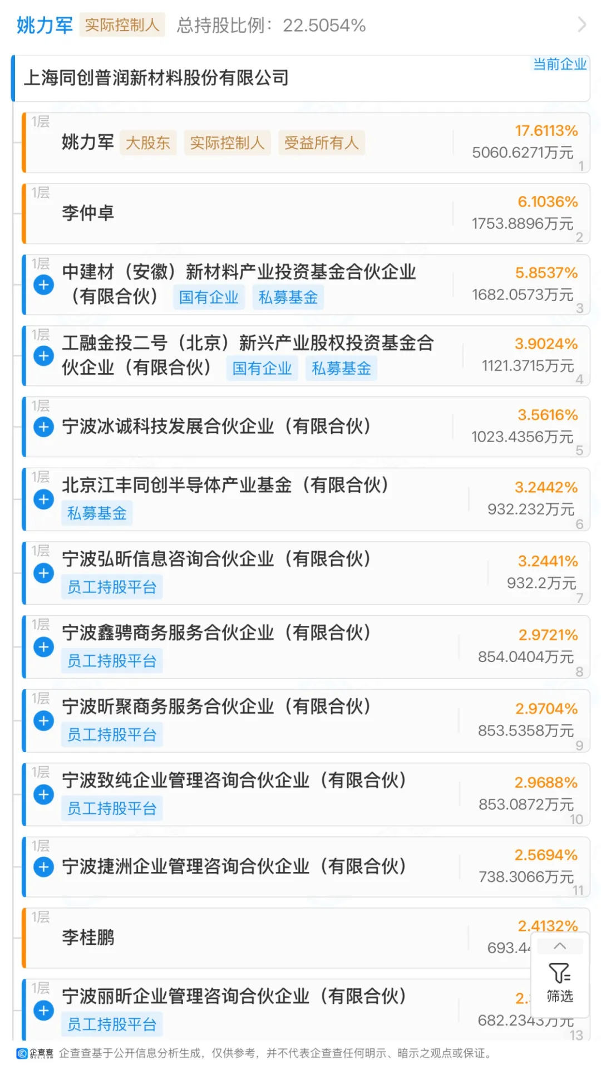The height and width of the screenshot is (1074, 601).
Task: Click the 受益所有人 tag
Action: 322,143
